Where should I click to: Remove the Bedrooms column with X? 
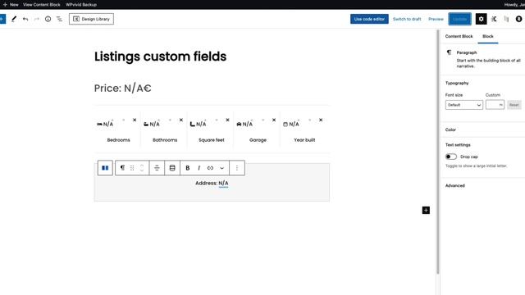pyautogui.click(x=135, y=120)
